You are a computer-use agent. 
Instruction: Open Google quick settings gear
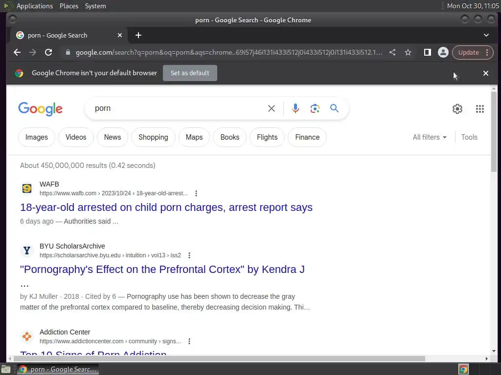[x=457, y=109]
